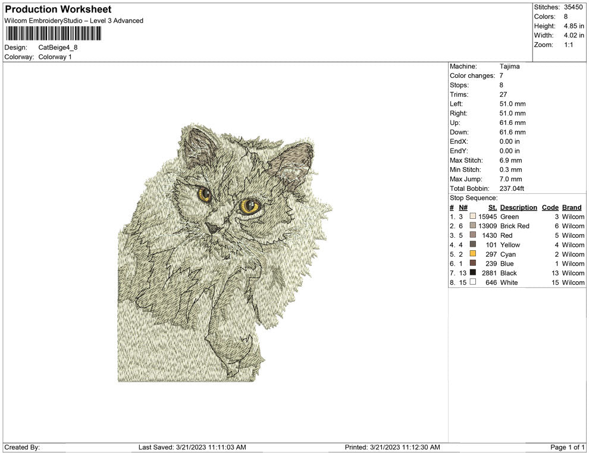
Task: Click the Brand column header
Action: [x=572, y=207]
